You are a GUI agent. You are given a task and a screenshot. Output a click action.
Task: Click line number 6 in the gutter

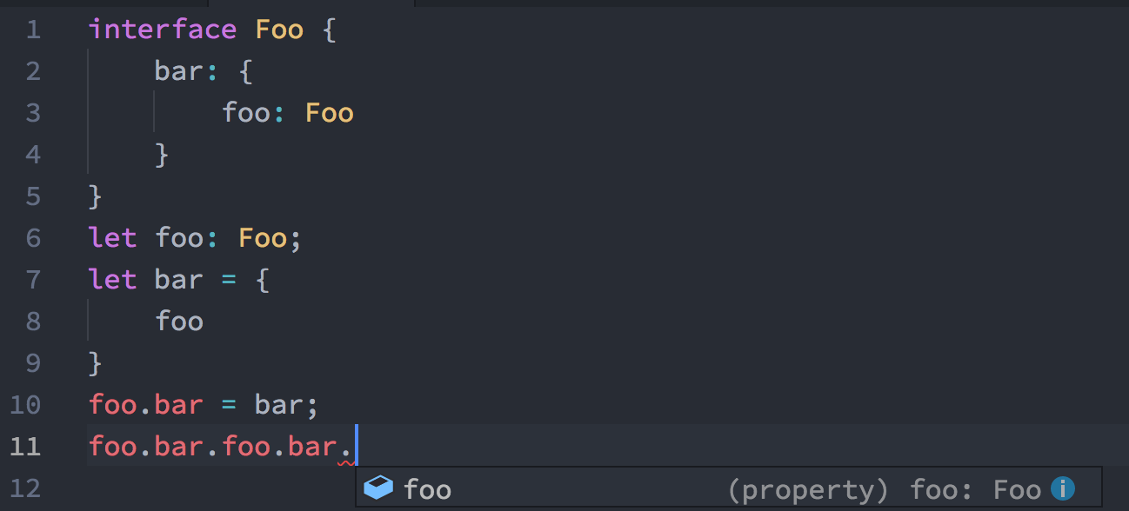pyautogui.click(x=33, y=238)
